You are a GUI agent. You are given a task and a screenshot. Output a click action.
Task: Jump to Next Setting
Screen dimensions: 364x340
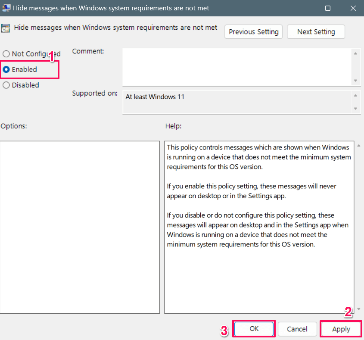point(316,32)
